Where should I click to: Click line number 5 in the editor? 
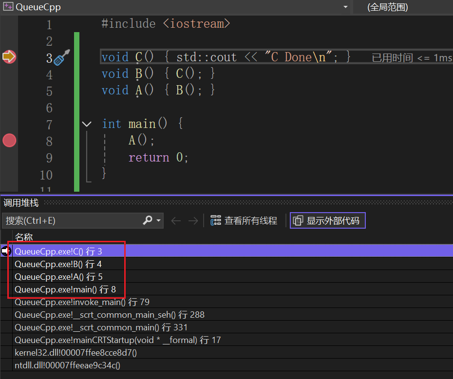[49, 91]
